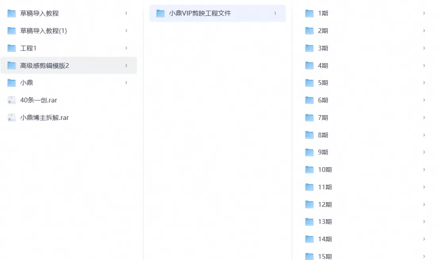This screenshot has width=438, height=260.
Task: Expand the 4期 folder chevron
Action: pyautogui.click(x=424, y=65)
